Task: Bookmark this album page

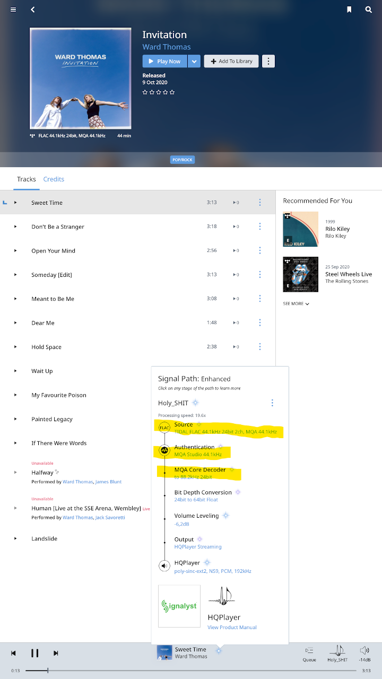Action: (349, 10)
